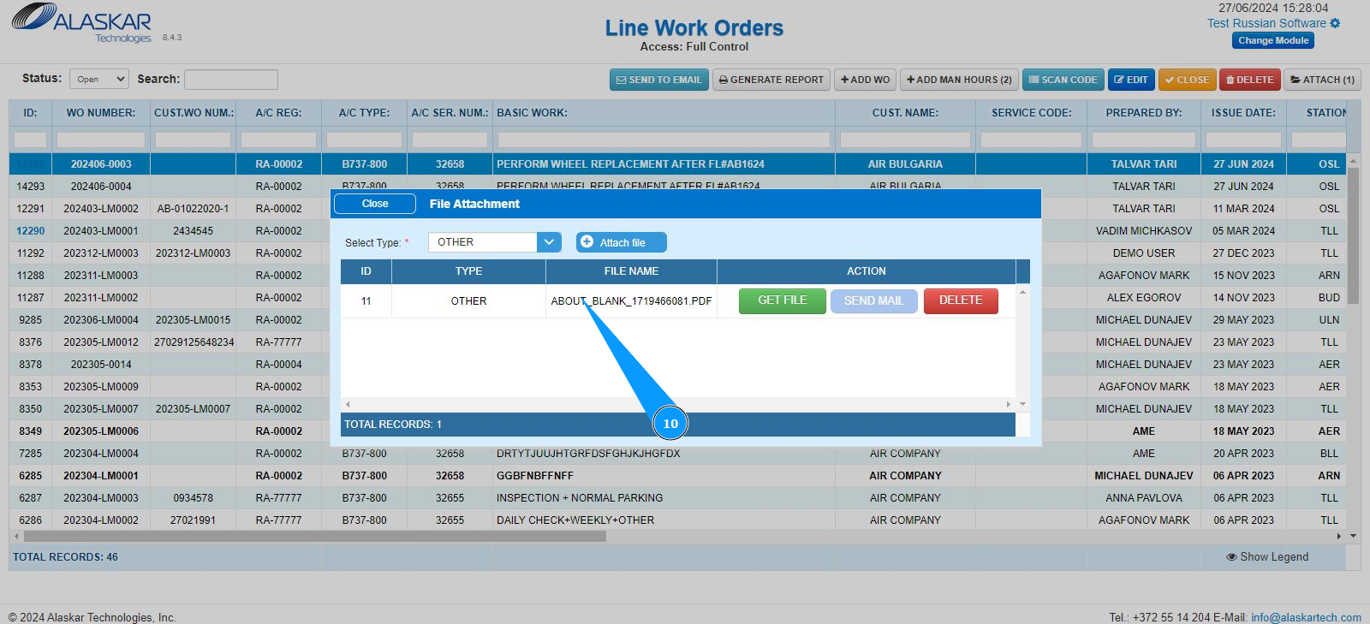
Task: Sort by ID column header
Action: [x=30, y=113]
